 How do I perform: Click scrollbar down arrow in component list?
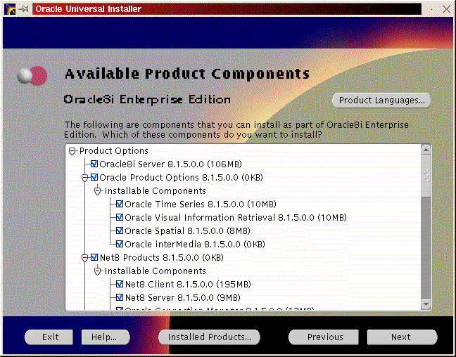[x=425, y=304]
